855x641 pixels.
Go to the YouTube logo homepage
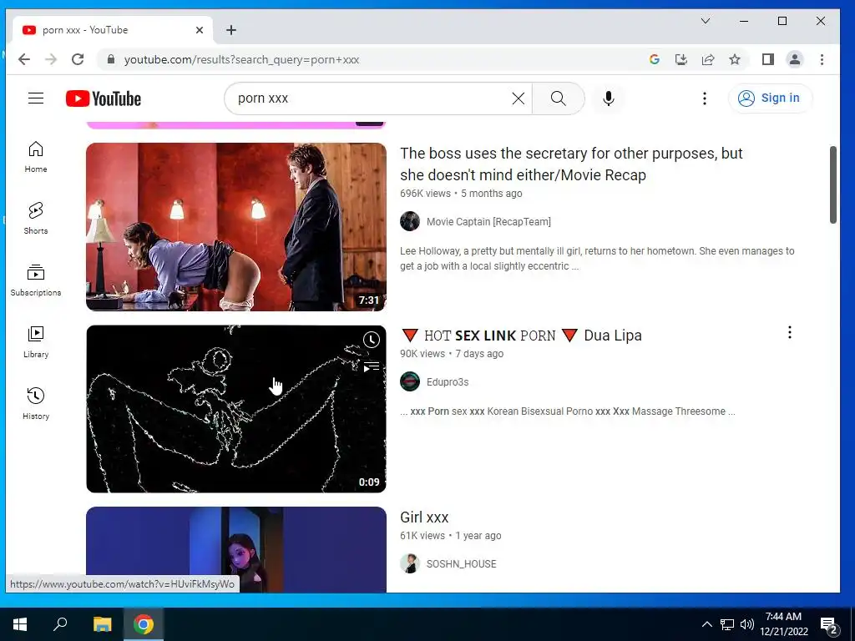click(x=104, y=98)
